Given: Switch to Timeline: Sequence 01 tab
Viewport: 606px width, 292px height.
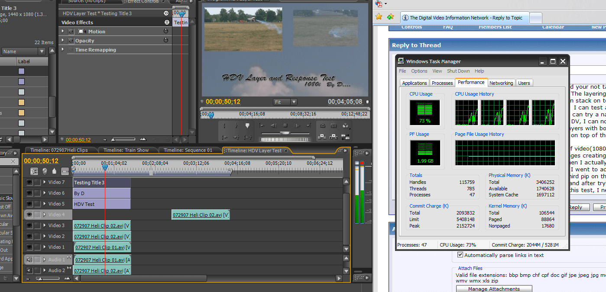Looking at the screenshot, I should 188,150.
